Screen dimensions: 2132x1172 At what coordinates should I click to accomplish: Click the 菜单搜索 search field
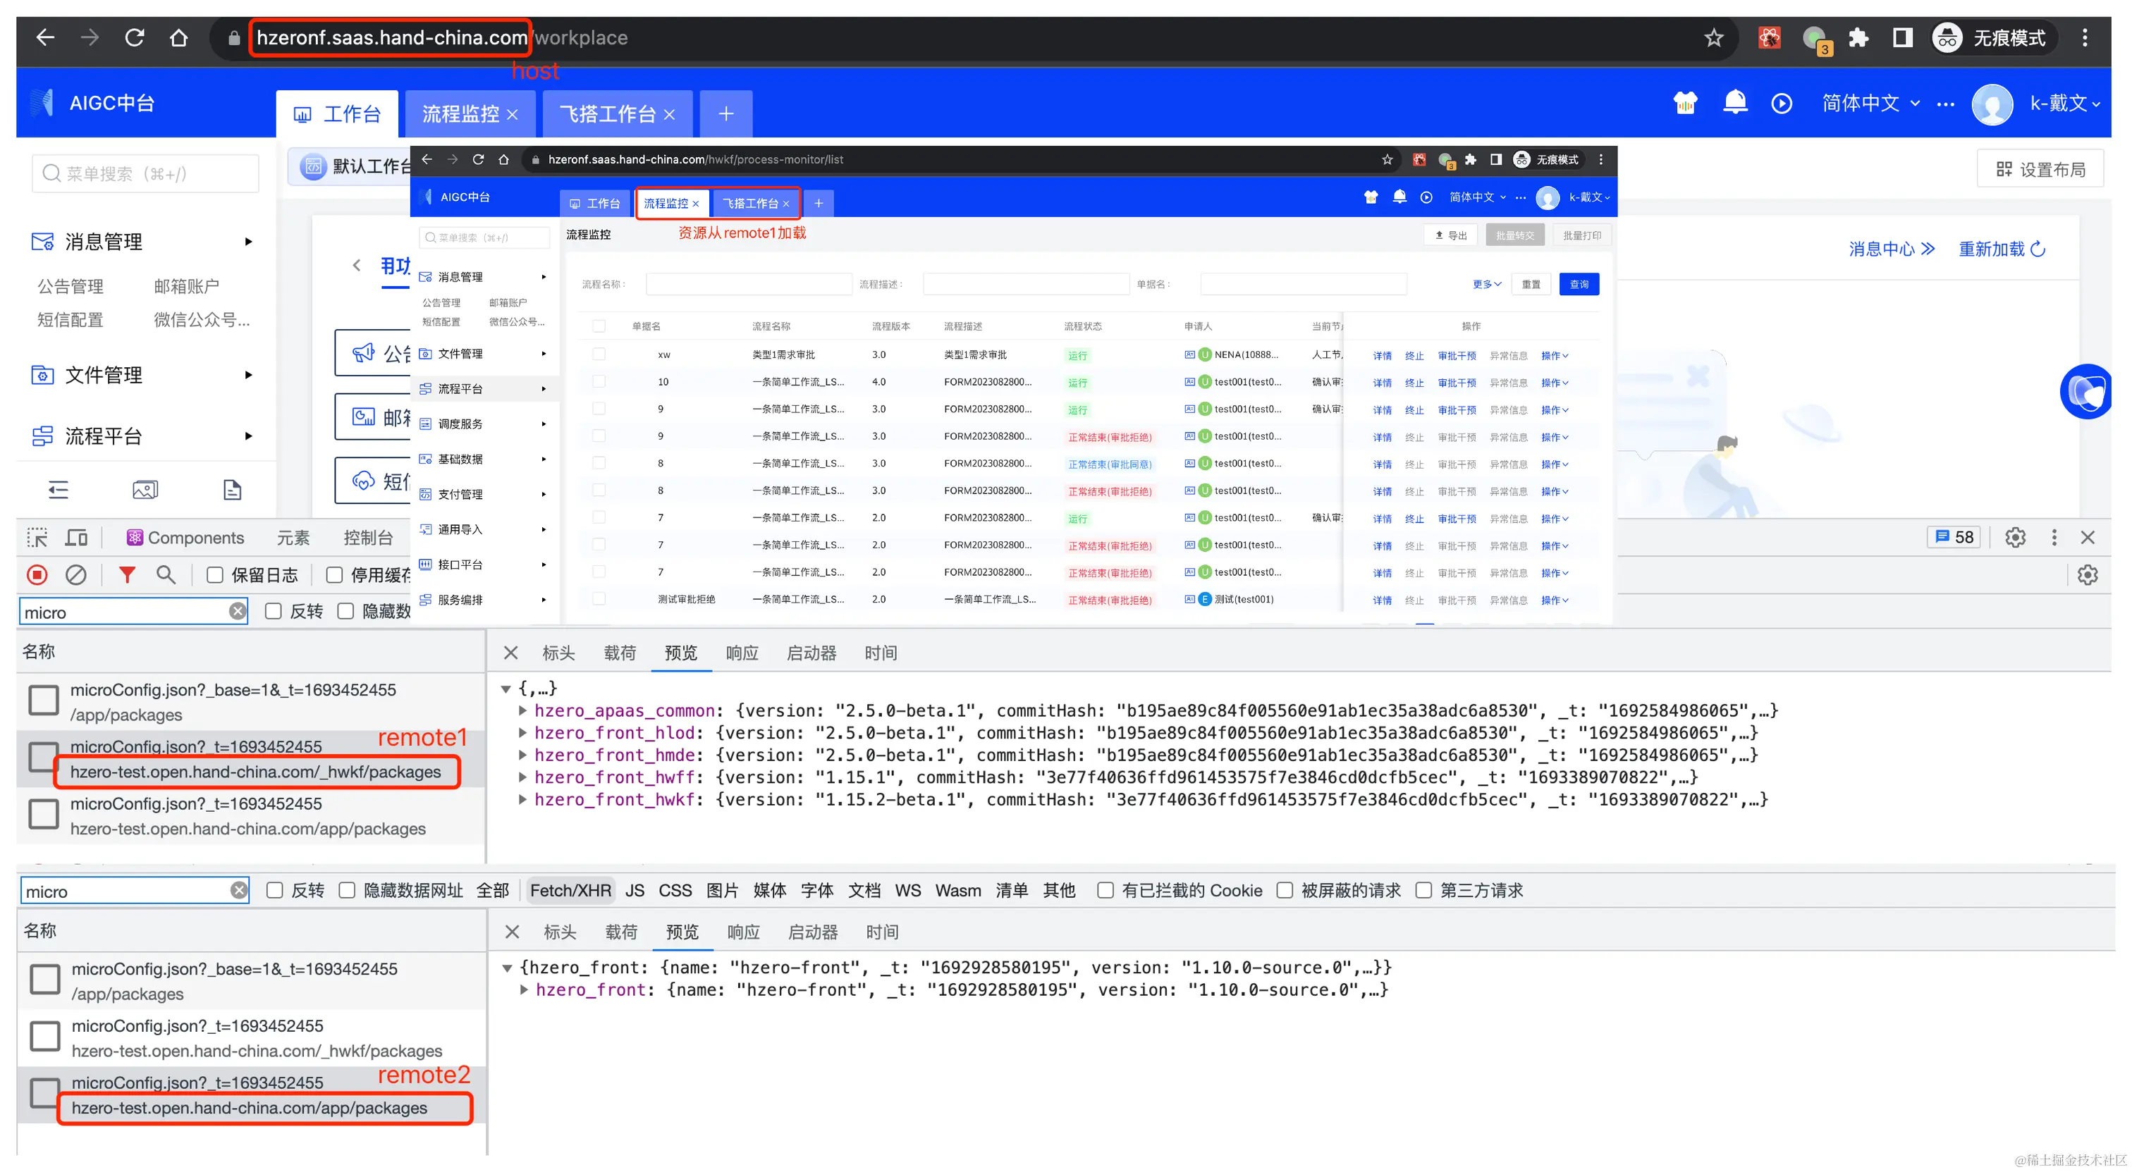tap(146, 173)
